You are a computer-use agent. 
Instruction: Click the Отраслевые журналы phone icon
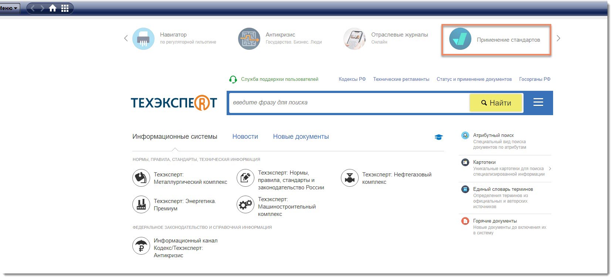[355, 39]
